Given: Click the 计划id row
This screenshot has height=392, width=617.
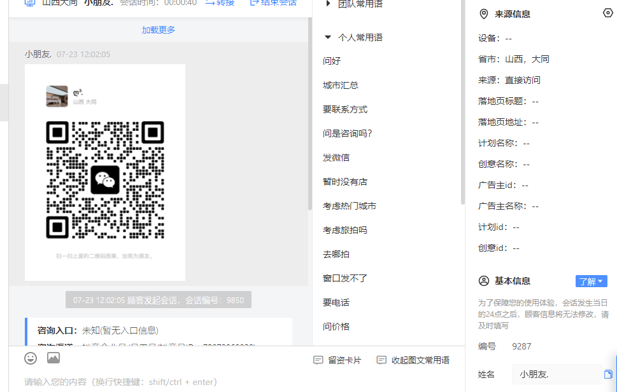Looking at the screenshot, I should pos(499,227).
